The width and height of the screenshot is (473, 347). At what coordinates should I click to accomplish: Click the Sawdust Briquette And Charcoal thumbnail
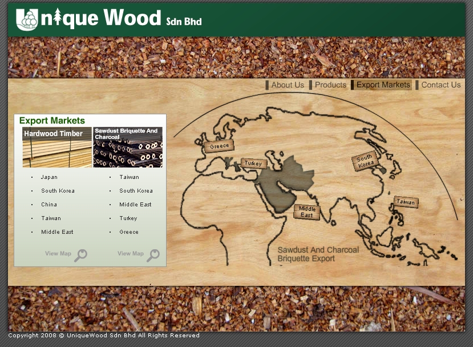point(128,147)
